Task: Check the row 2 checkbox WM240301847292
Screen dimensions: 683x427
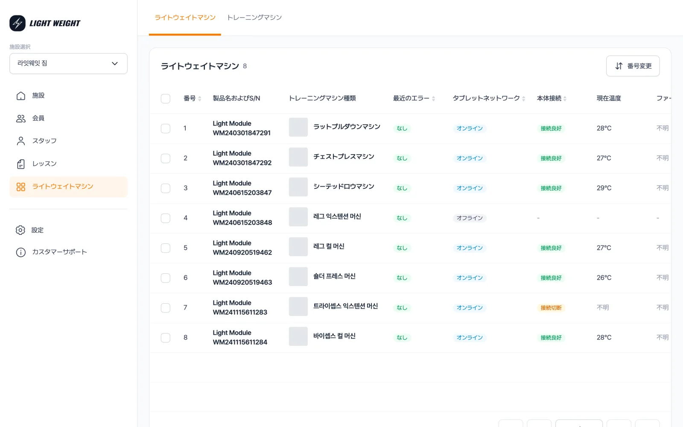Action: tap(166, 158)
